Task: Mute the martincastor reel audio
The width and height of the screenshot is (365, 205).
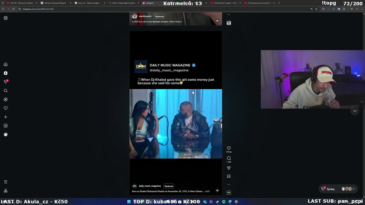Action: [217, 21]
